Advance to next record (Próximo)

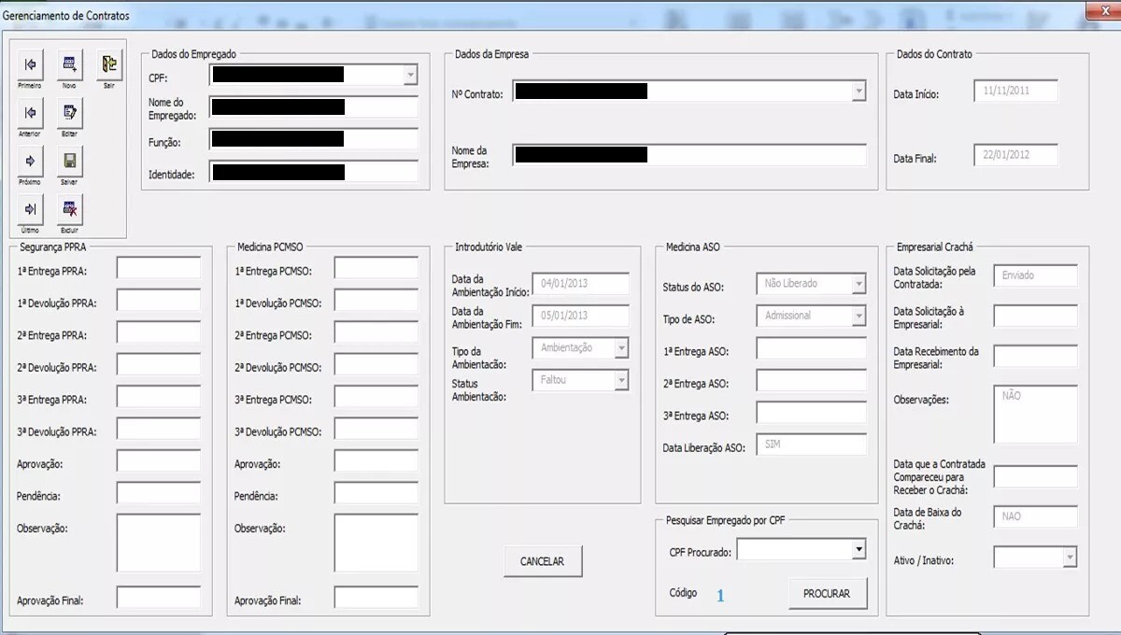(30, 161)
